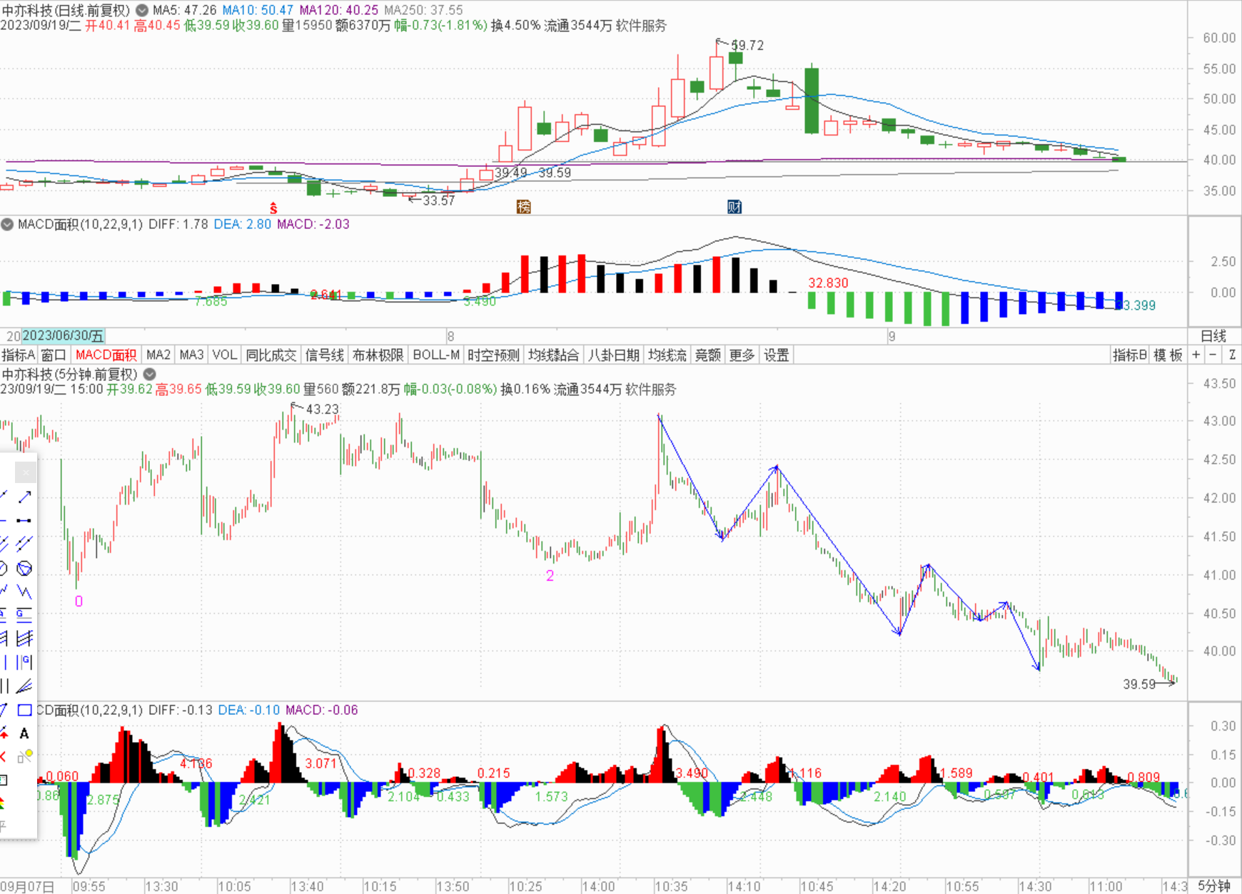The width and height of the screenshot is (1242, 894).
Task: Select BOLL-M indicator tab
Action: tap(436, 355)
